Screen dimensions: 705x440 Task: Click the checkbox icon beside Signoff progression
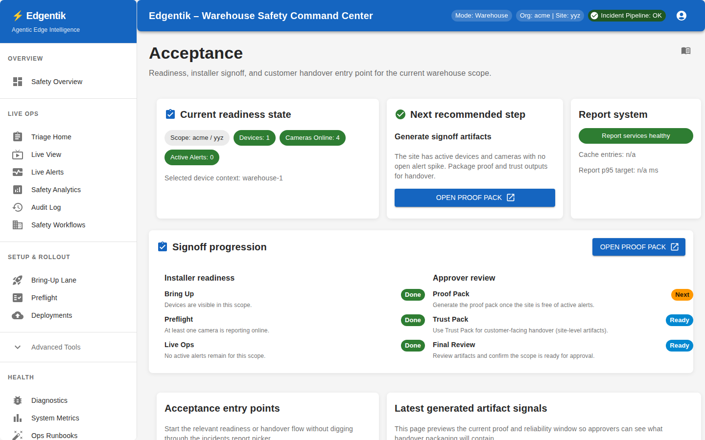coord(162,247)
